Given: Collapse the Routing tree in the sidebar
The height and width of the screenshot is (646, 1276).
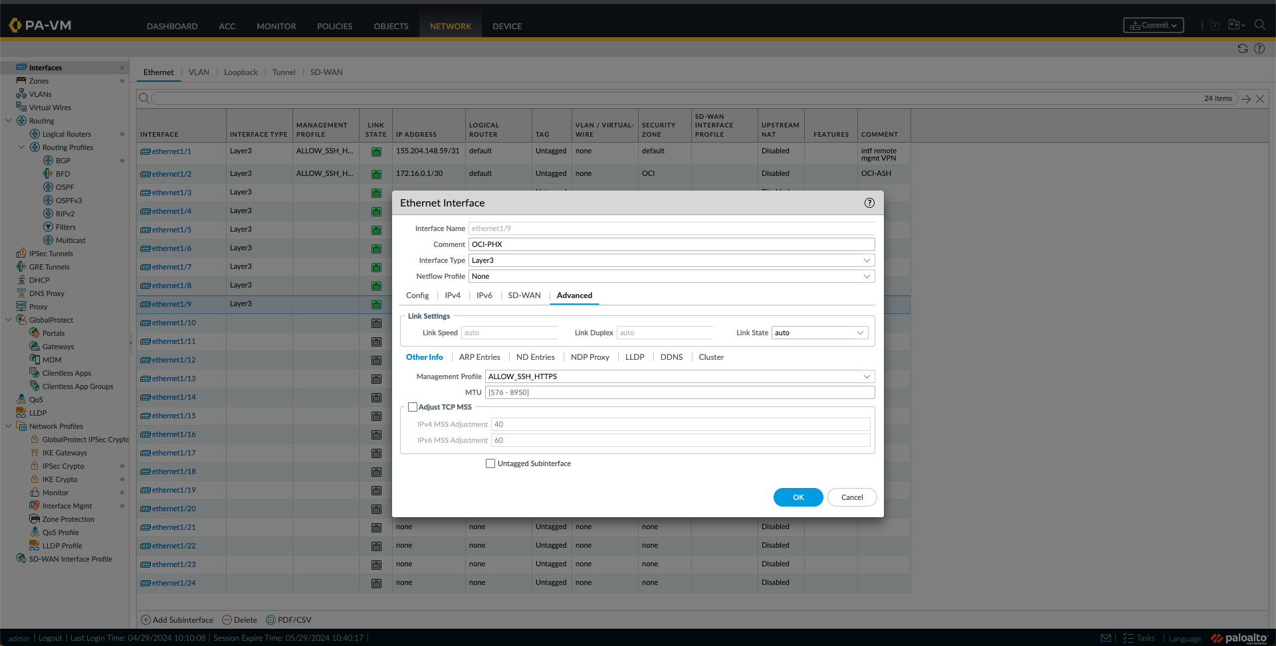Looking at the screenshot, I should 9,120.
